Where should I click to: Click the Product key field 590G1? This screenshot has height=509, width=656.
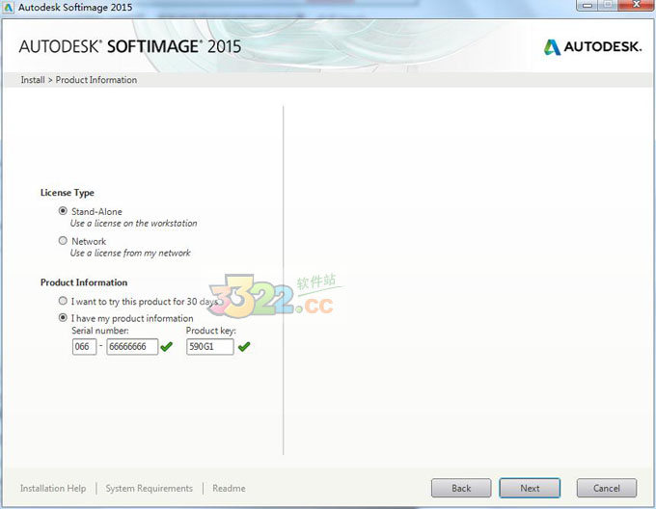[x=210, y=346]
